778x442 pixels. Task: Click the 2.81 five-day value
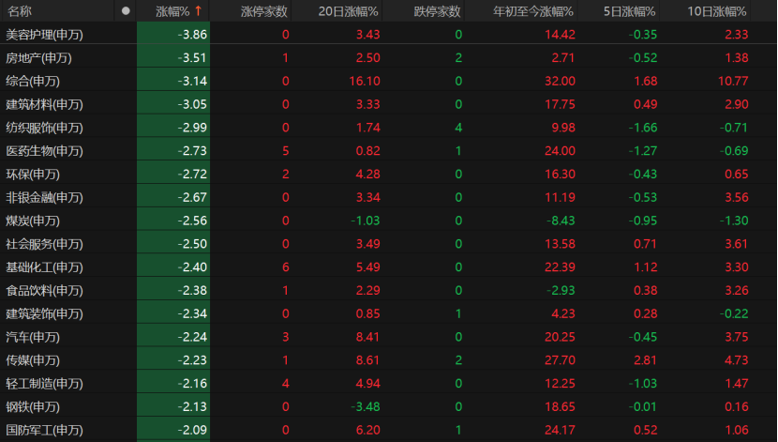tap(646, 360)
